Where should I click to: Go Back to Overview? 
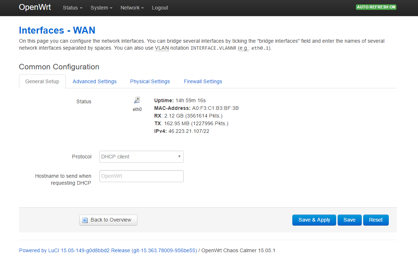[108, 220]
